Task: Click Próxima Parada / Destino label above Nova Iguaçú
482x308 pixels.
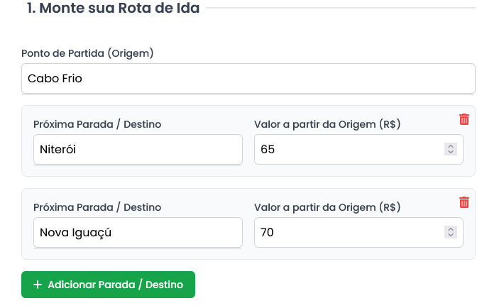Action: tap(97, 207)
